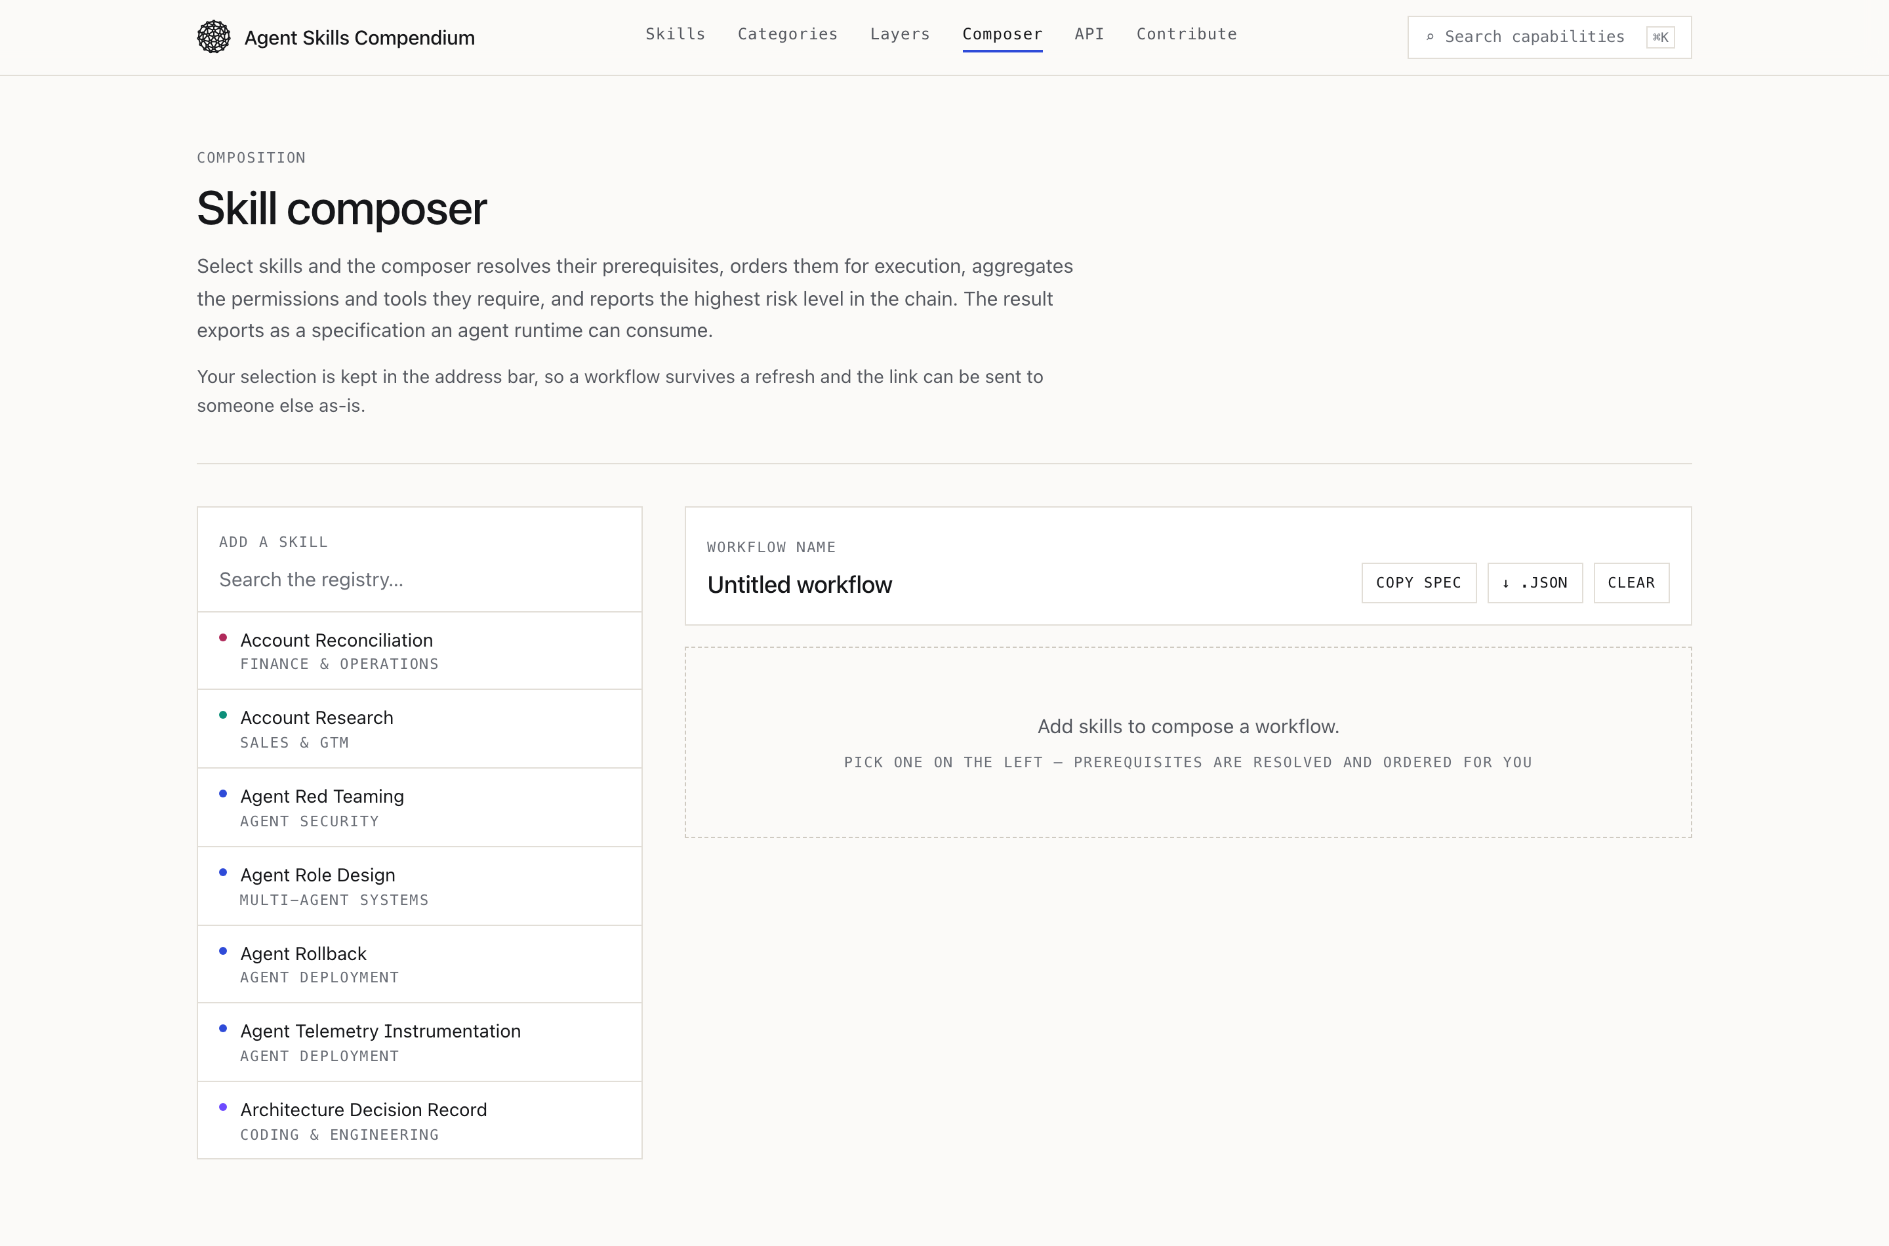Focus the Search capabilities field
1889x1246 pixels.
(1549, 37)
